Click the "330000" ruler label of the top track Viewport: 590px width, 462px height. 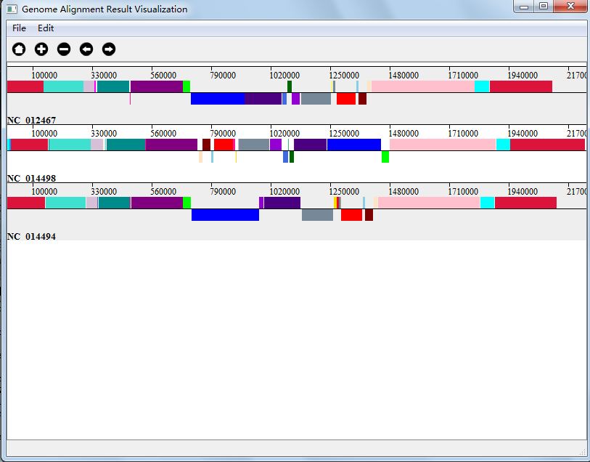104,76
